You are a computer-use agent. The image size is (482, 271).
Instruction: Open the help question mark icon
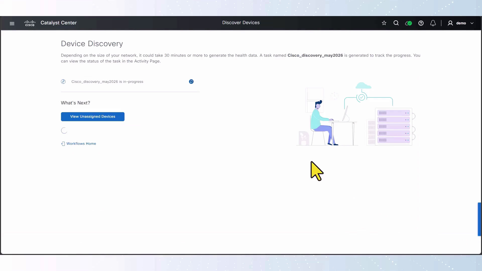pyautogui.click(x=421, y=23)
